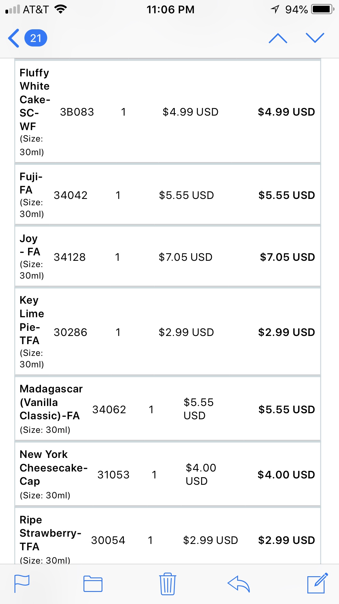Move the message using the folder icon
The height and width of the screenshot is (604, 339).
(x=93, y=584)
